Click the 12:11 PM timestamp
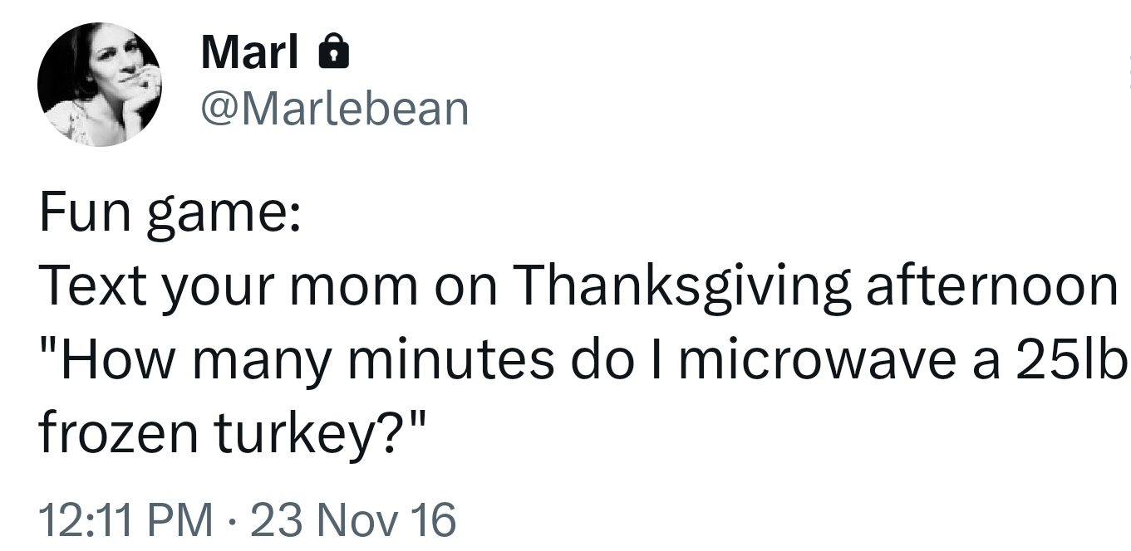This screenshot has width=1131, height=551. click(x=124, y=520)
